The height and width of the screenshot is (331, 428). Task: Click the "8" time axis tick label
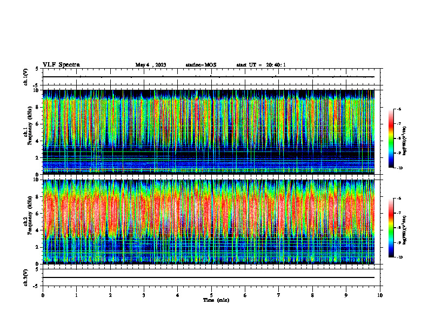click(x=312, y=295)
